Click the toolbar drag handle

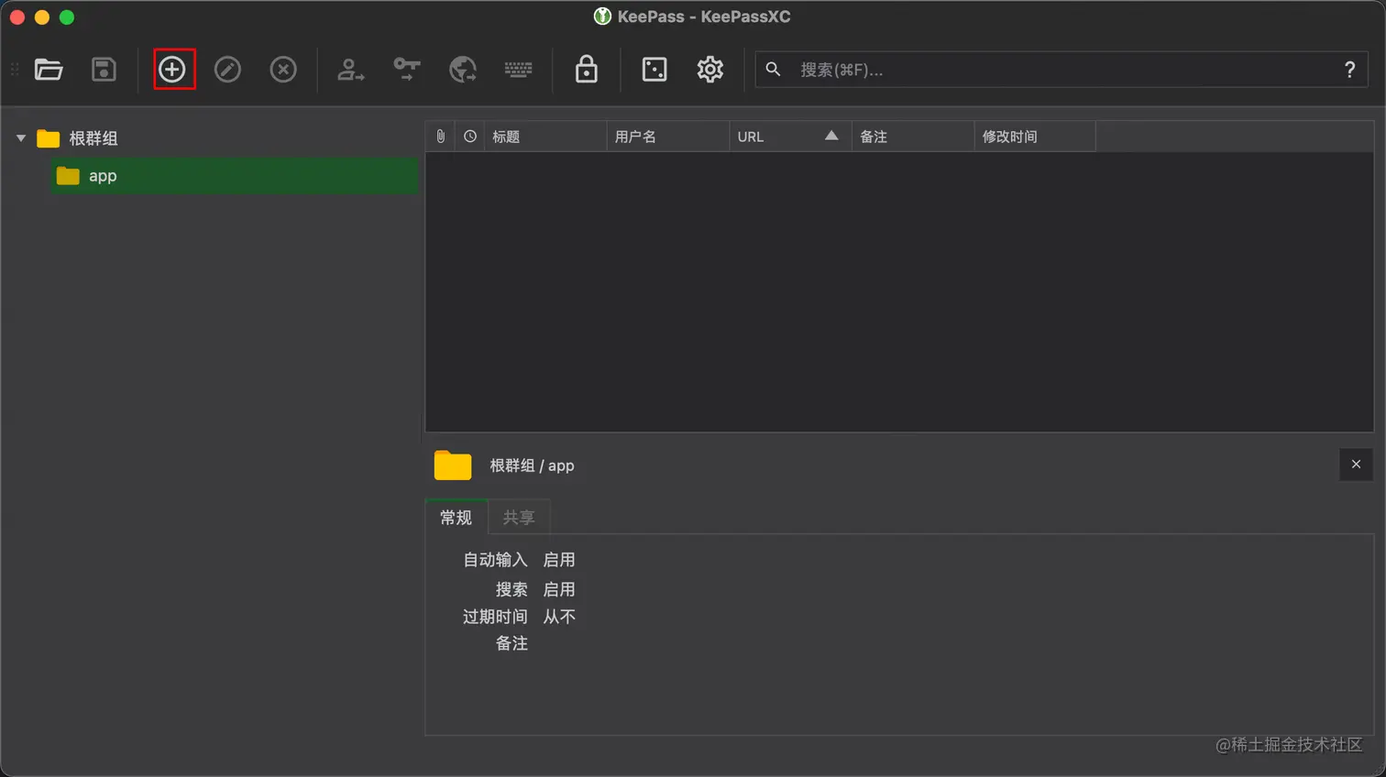(15, 70)
